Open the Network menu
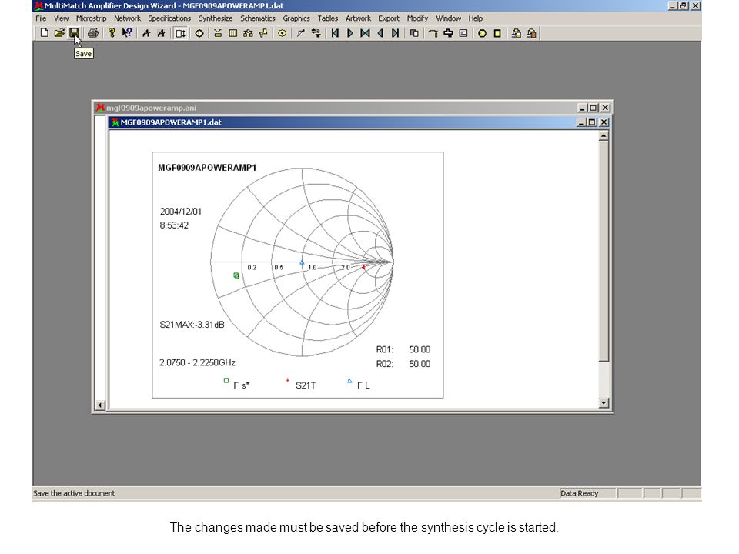739x554 pixels. pyautogui.click(x=127, y=18)
